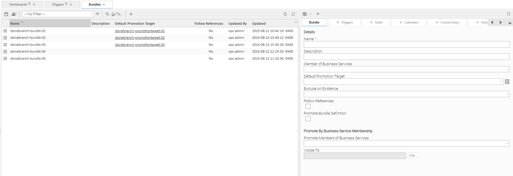
Task: Click the filter options icon
Action: (x=98, y=14)
